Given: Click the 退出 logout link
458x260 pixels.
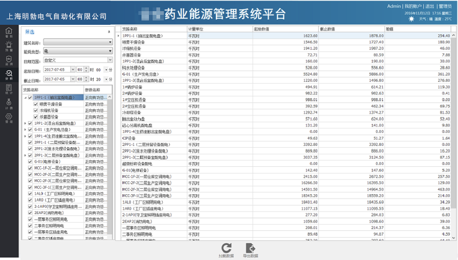Looking at the screenshot, I should click(x=430, y=6).
